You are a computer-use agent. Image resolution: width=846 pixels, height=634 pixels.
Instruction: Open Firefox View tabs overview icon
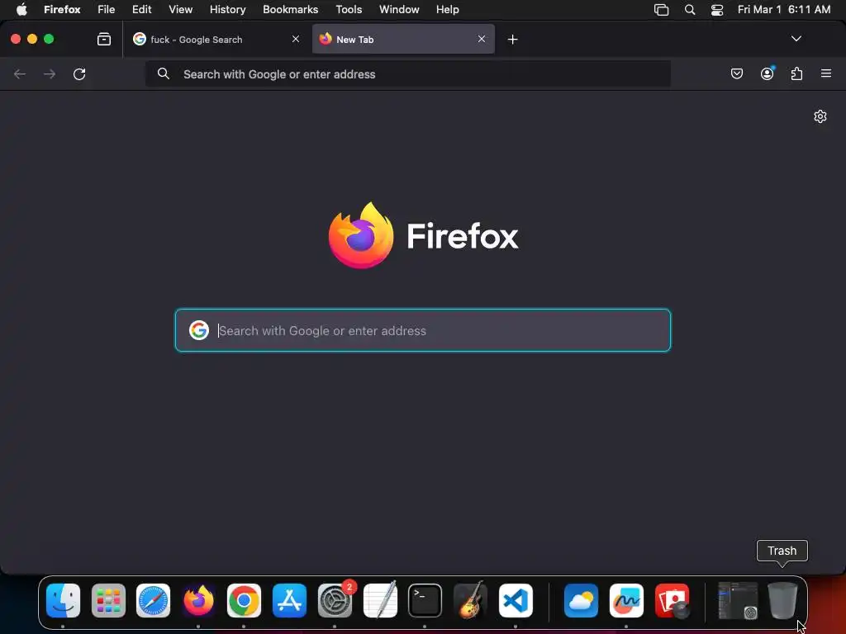click(104, 39)
